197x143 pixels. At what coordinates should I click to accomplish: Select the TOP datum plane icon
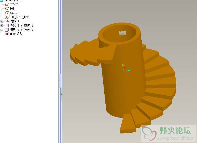click(7, 8)
